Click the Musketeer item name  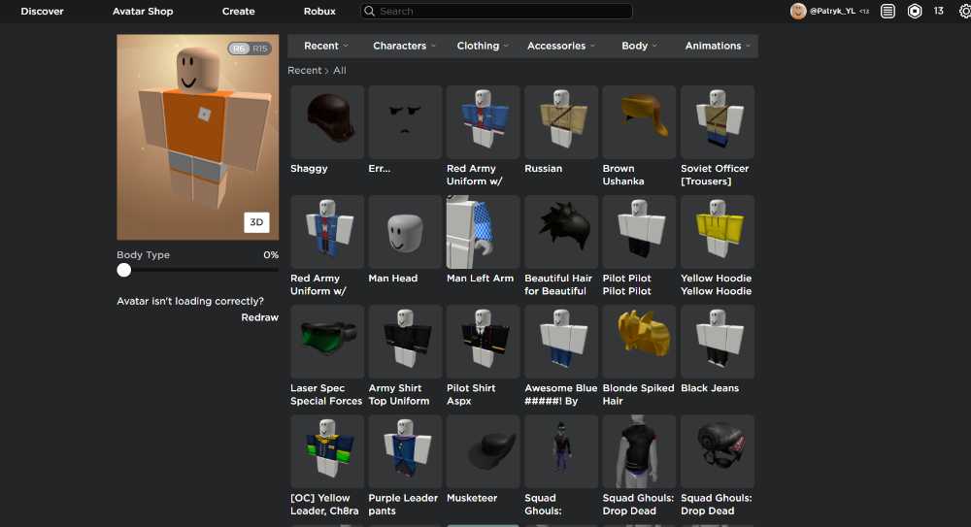click(x=472, y=498)
